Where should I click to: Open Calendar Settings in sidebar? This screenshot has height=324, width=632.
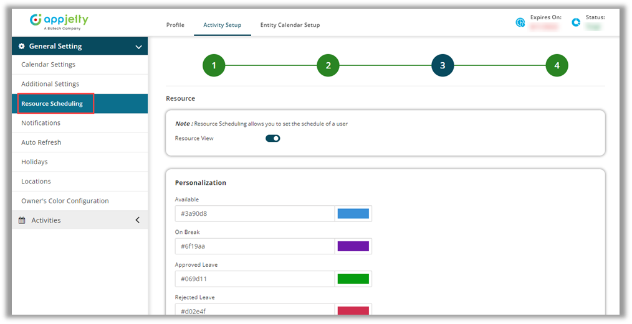tap(48, 65)
